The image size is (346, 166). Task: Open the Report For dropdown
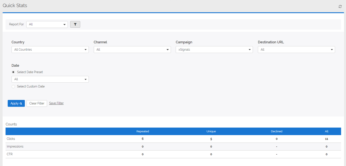point(47,24)
